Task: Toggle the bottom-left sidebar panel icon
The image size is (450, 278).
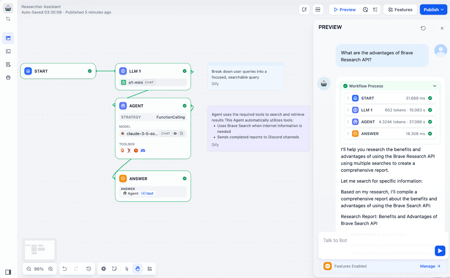Action: coord(8,272)
